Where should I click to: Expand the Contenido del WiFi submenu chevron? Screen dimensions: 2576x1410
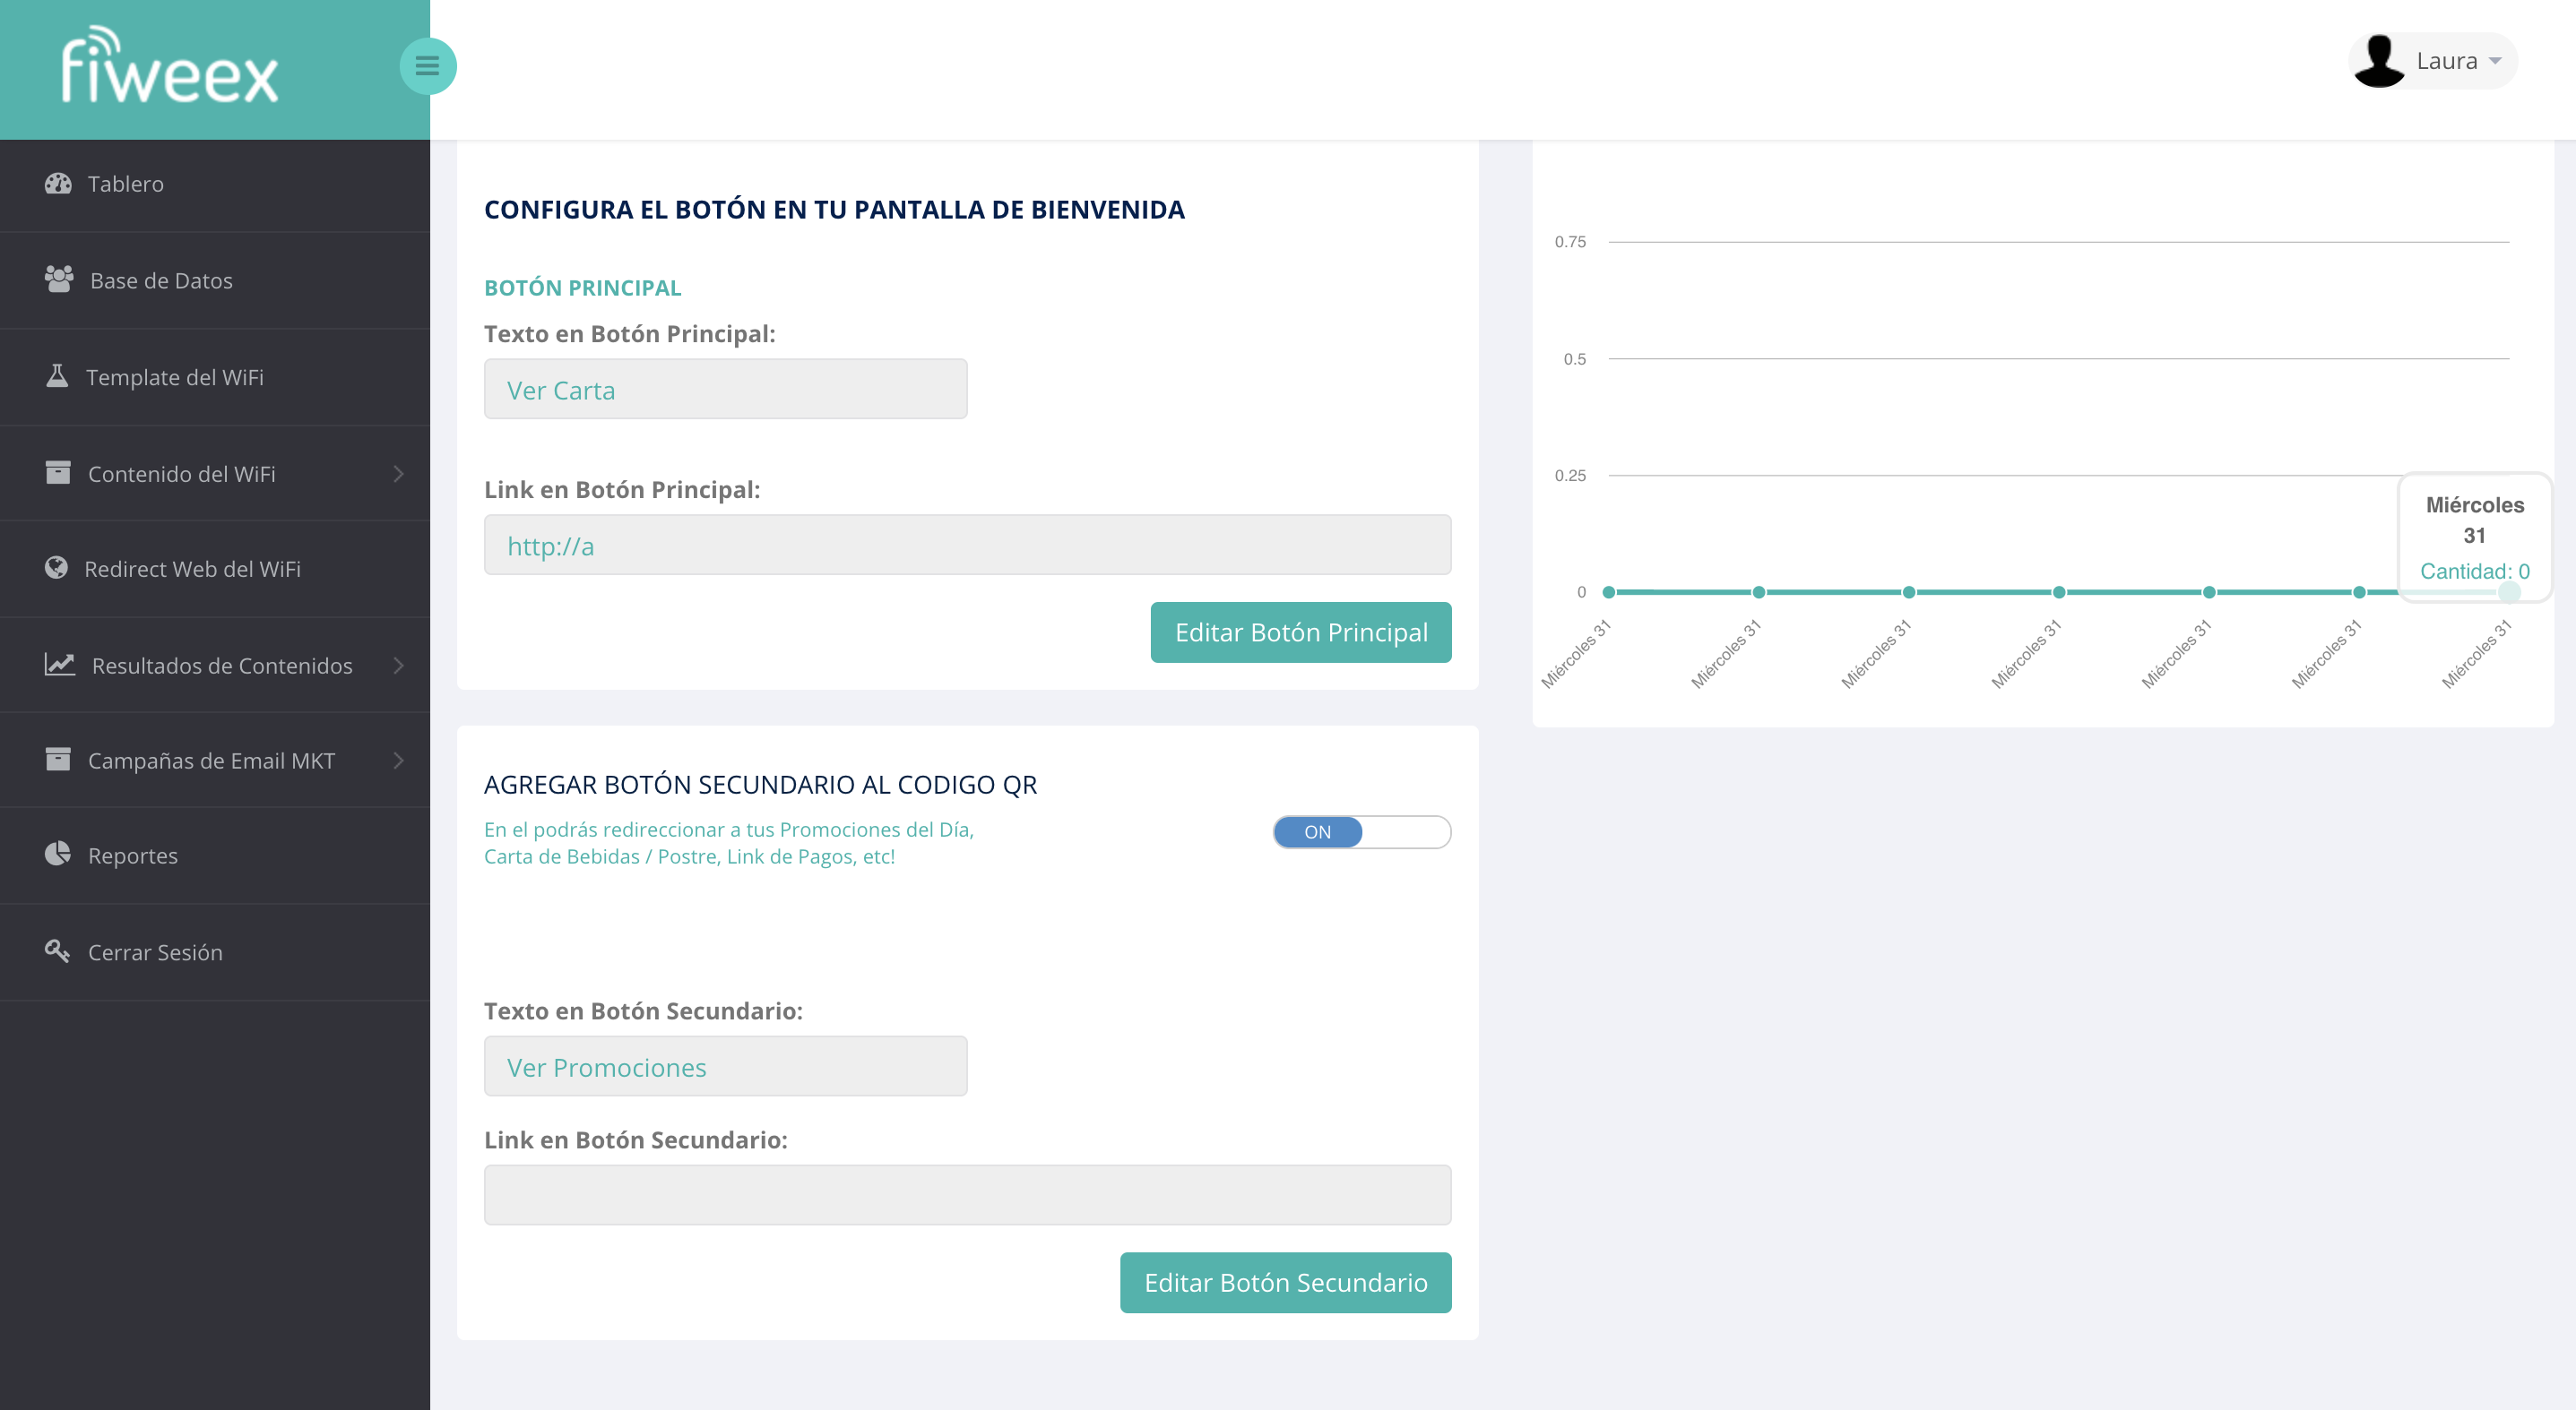tap(399, 474)
